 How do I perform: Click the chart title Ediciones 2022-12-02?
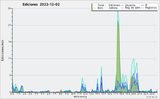[x=41, y=5]
